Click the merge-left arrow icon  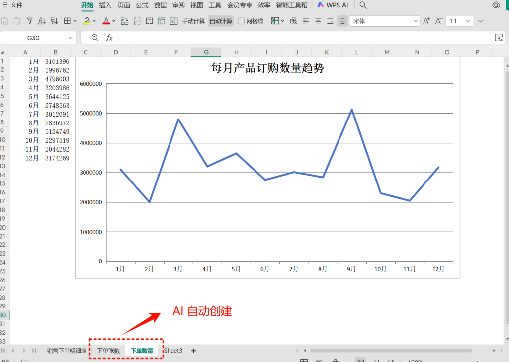coord(173,21)
